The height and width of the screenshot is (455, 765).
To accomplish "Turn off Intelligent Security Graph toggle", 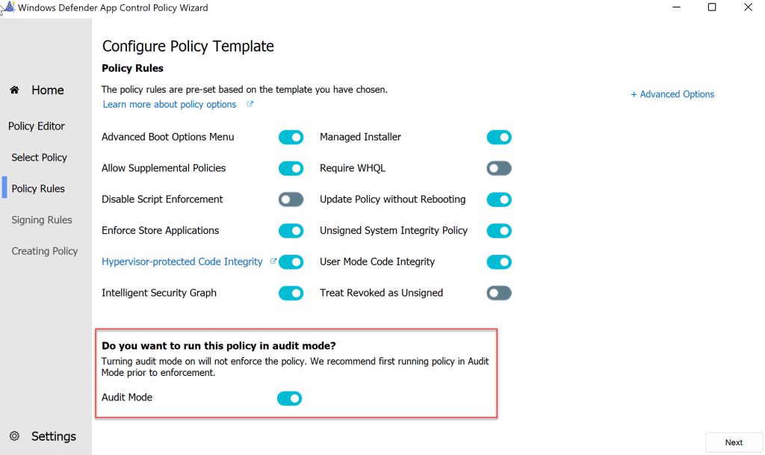I will 291,293.
